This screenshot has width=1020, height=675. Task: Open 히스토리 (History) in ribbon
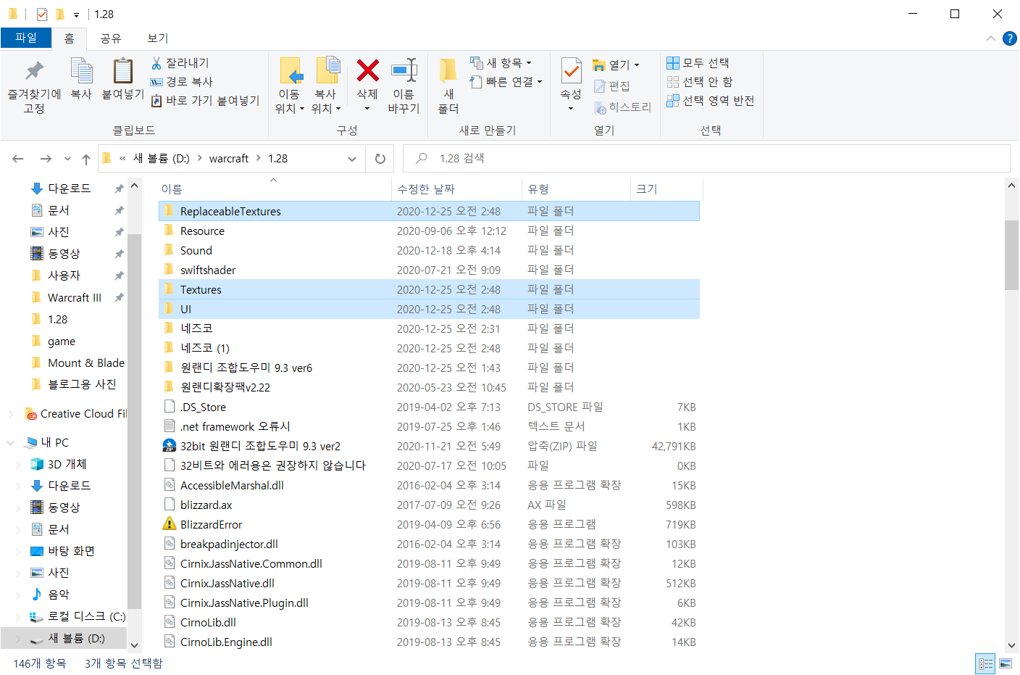click(623, 107)
